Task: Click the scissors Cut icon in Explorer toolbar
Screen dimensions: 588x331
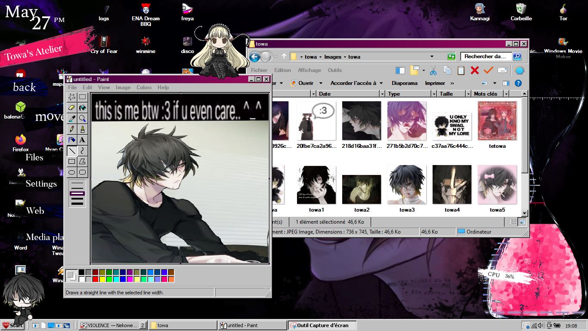Action: (433, 70)
